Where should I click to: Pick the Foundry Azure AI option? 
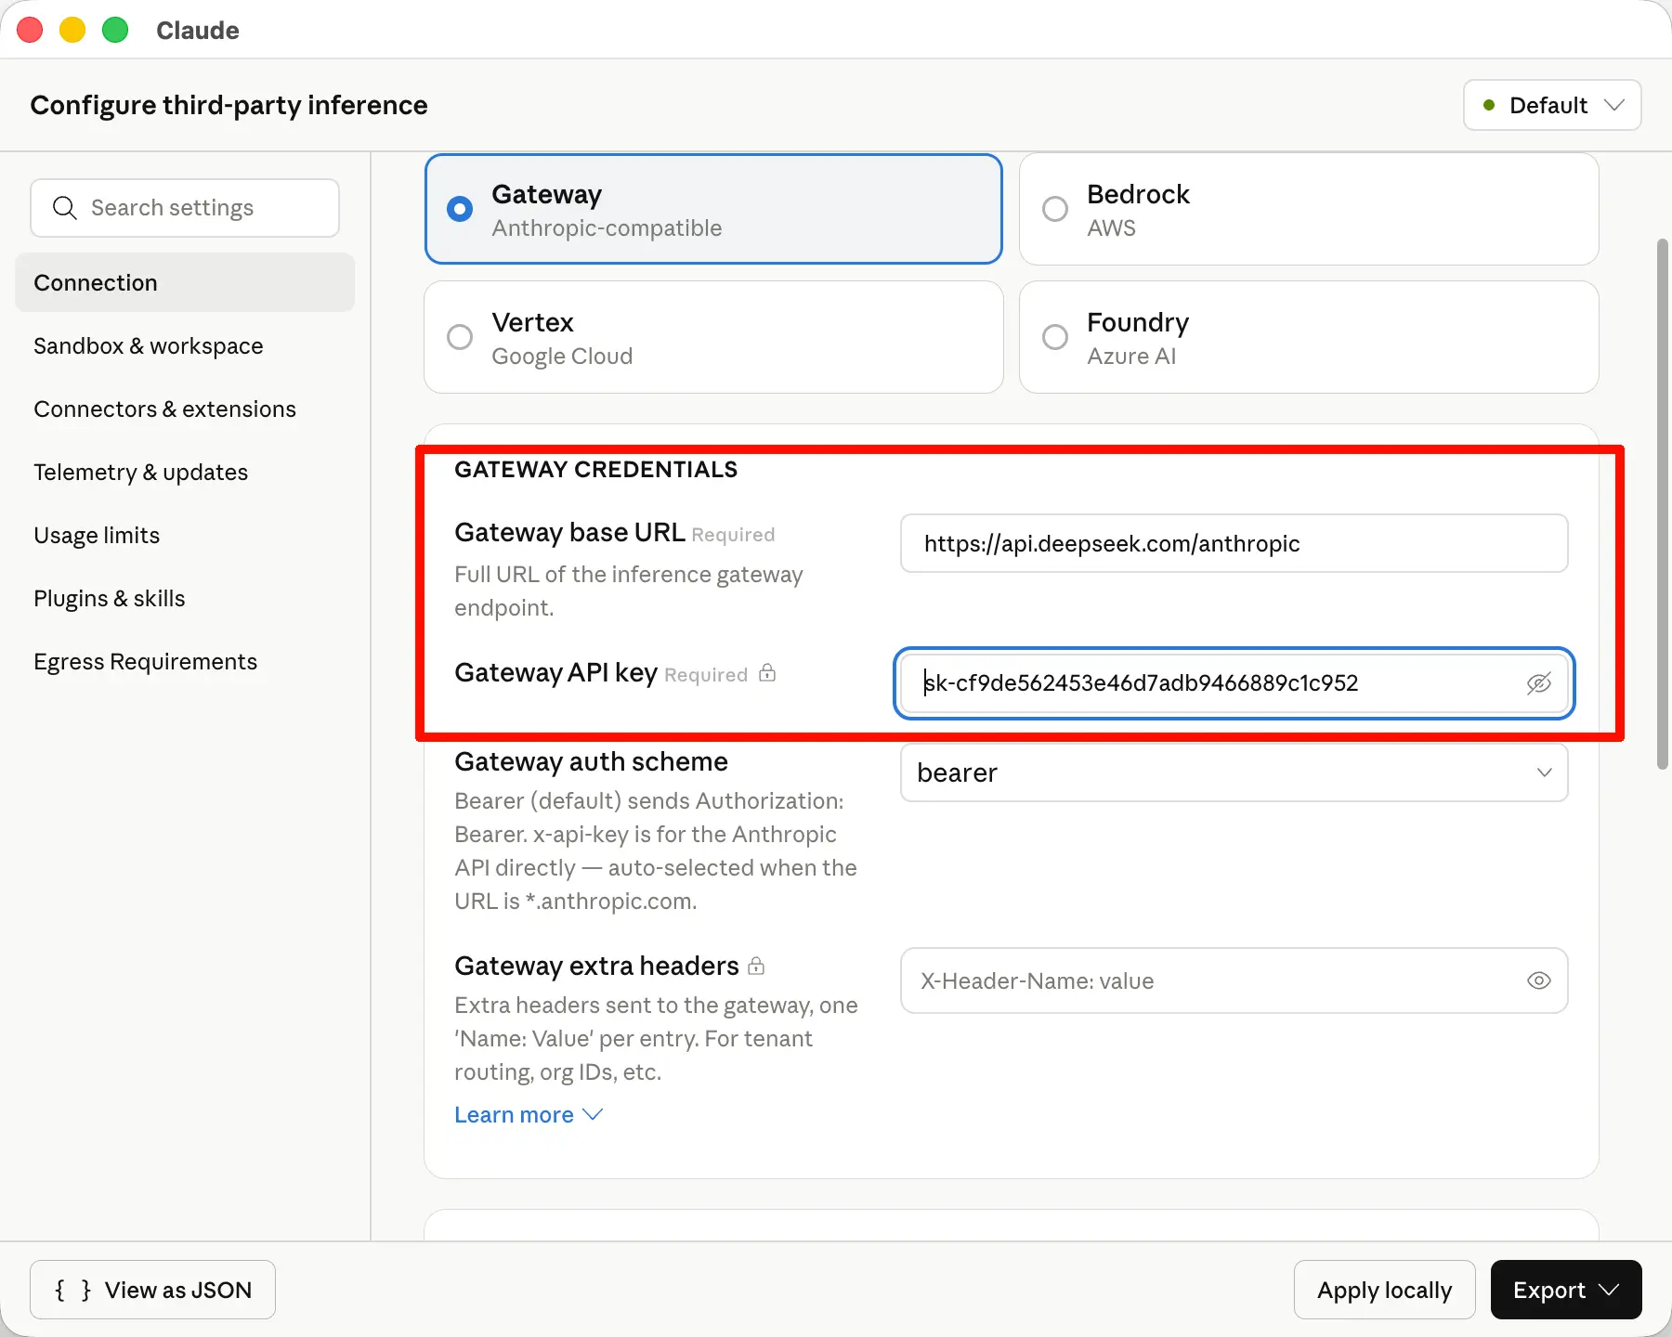[1055, 337]
